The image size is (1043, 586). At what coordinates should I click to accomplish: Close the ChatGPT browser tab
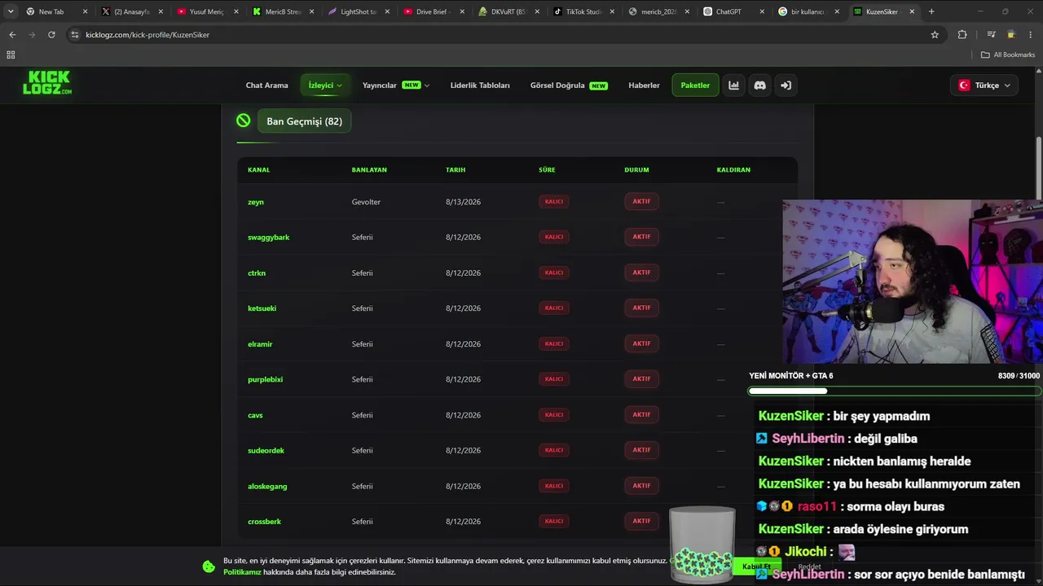(762, 11)
